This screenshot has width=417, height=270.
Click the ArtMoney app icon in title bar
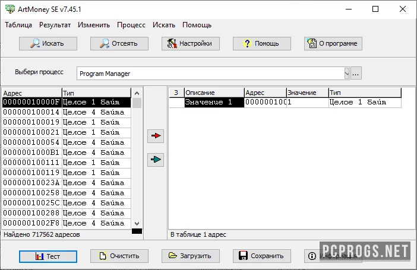pos(10,9)
